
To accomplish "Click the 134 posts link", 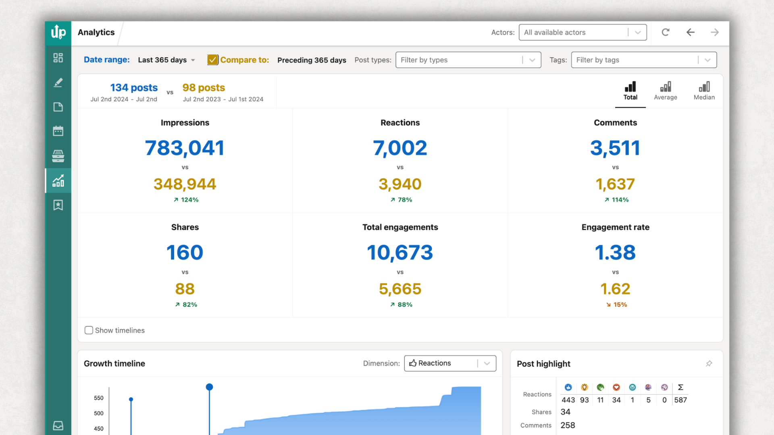I will [134, 87].
